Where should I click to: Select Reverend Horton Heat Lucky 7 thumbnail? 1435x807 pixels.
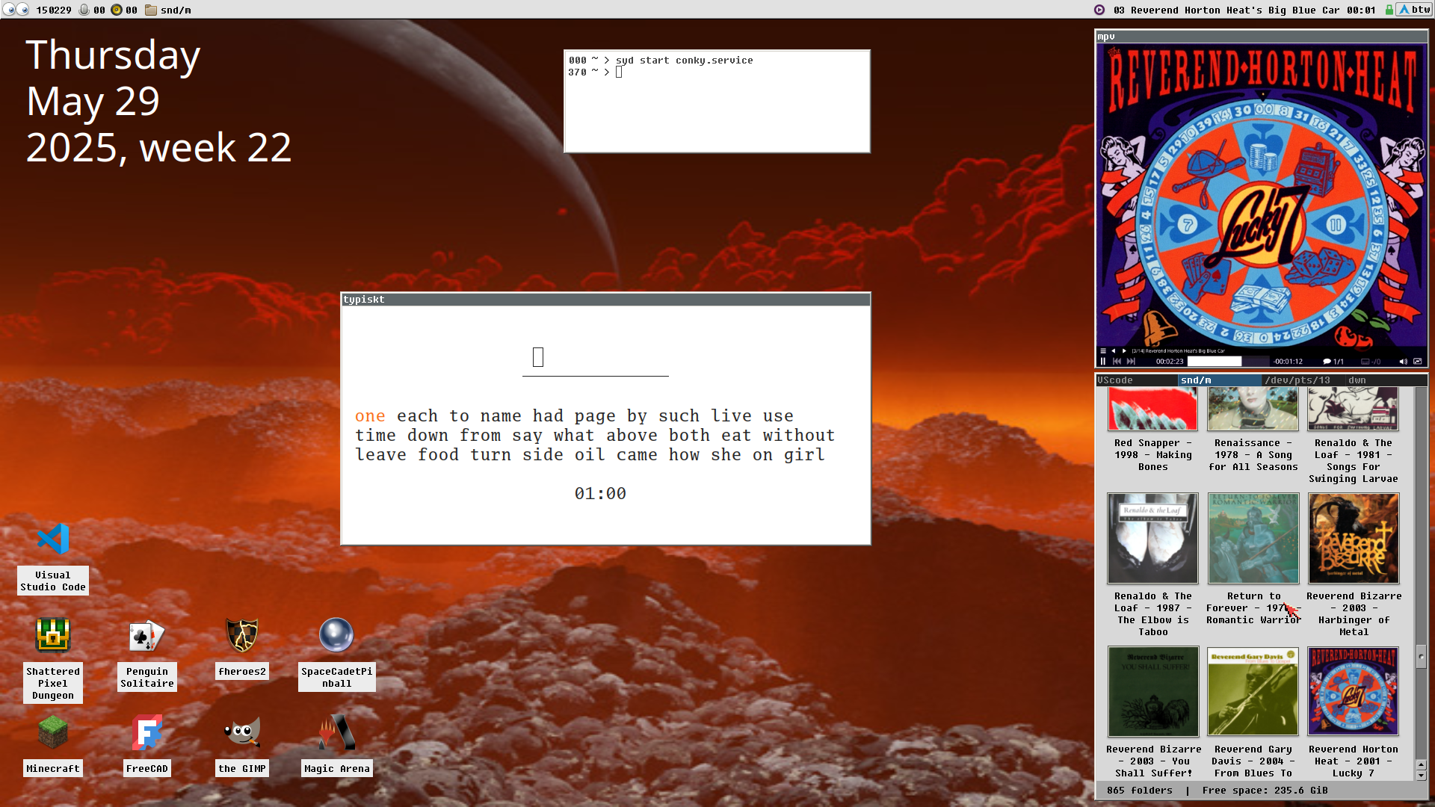[1354, 691]
